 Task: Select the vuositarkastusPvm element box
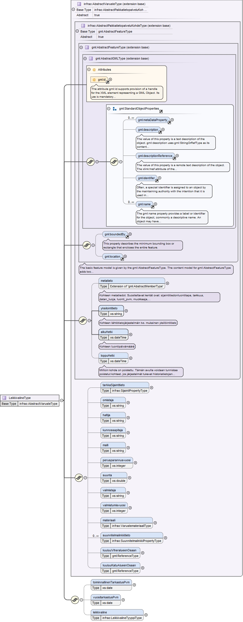click(106, 600)
